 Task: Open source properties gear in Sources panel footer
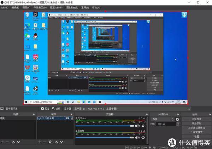click(x=50, y=142)
